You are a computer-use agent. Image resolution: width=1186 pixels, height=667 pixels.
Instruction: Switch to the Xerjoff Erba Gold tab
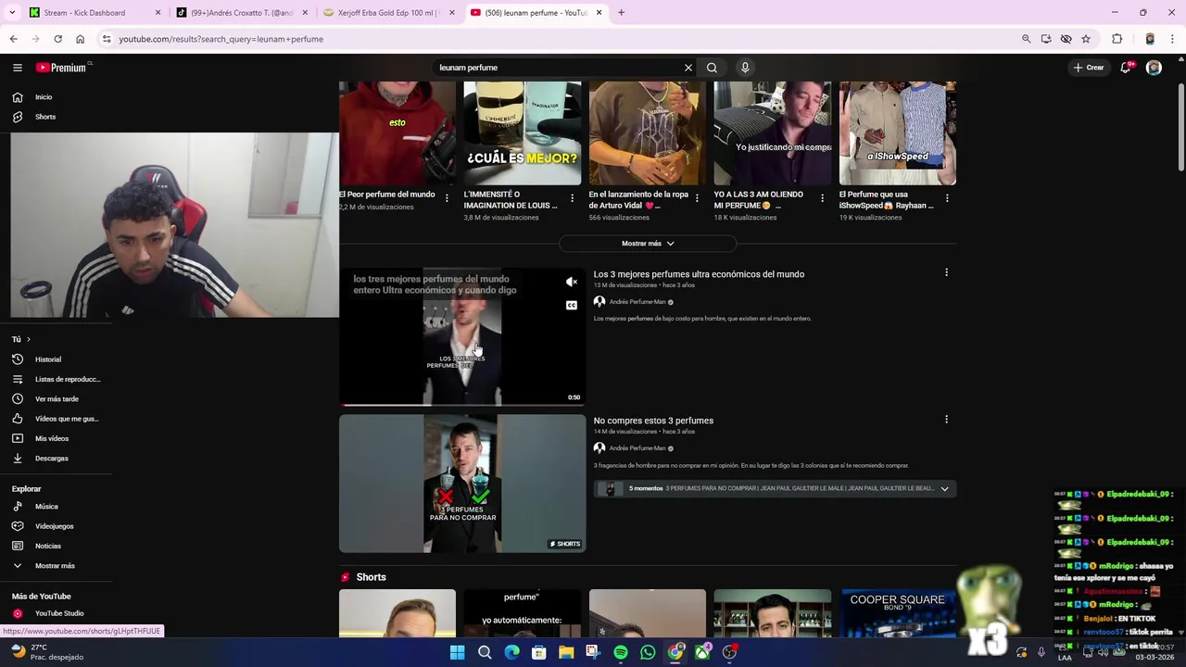pyautogui.click(x=388, y=13)
